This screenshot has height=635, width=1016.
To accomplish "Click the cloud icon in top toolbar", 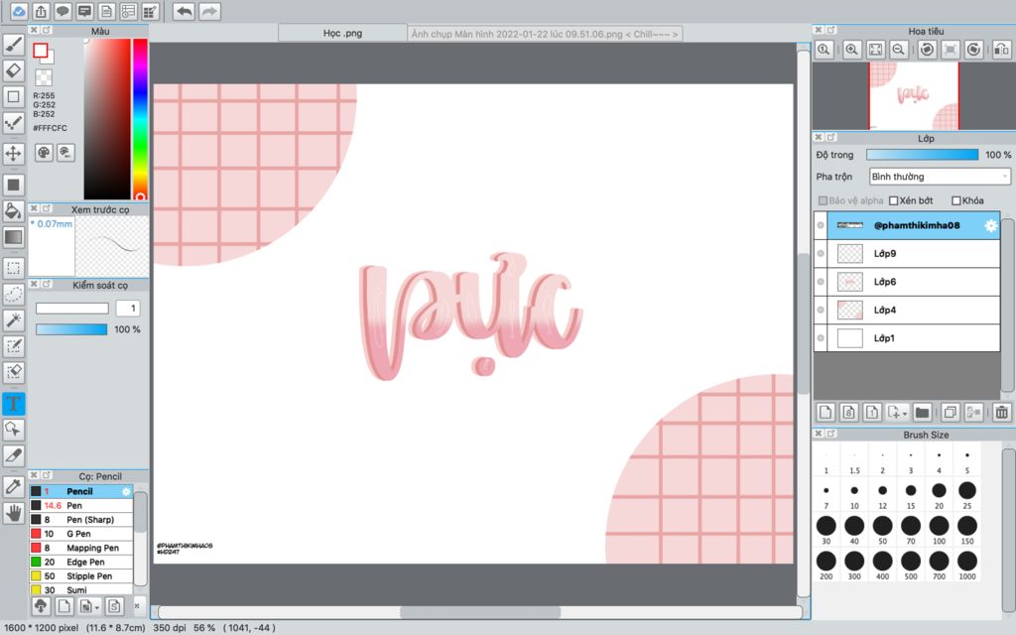I will coord(19,11).
